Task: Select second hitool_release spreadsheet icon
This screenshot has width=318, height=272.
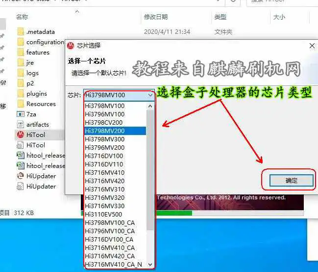Action: tap(20, 165)
